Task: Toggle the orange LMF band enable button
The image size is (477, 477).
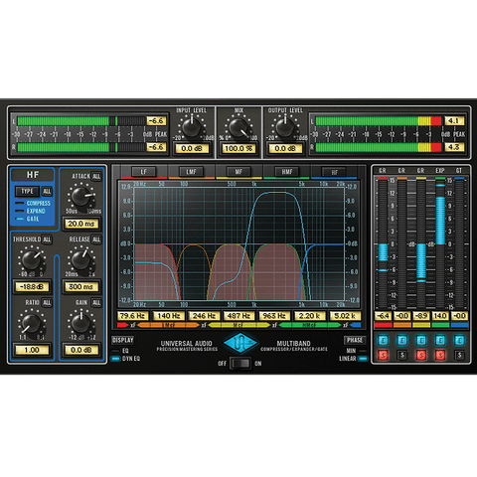Action: [402, 340]
